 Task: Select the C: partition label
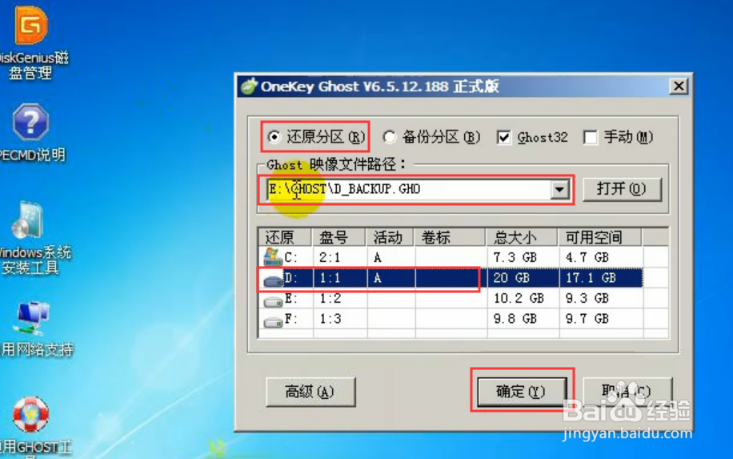(x=290, y=257)
